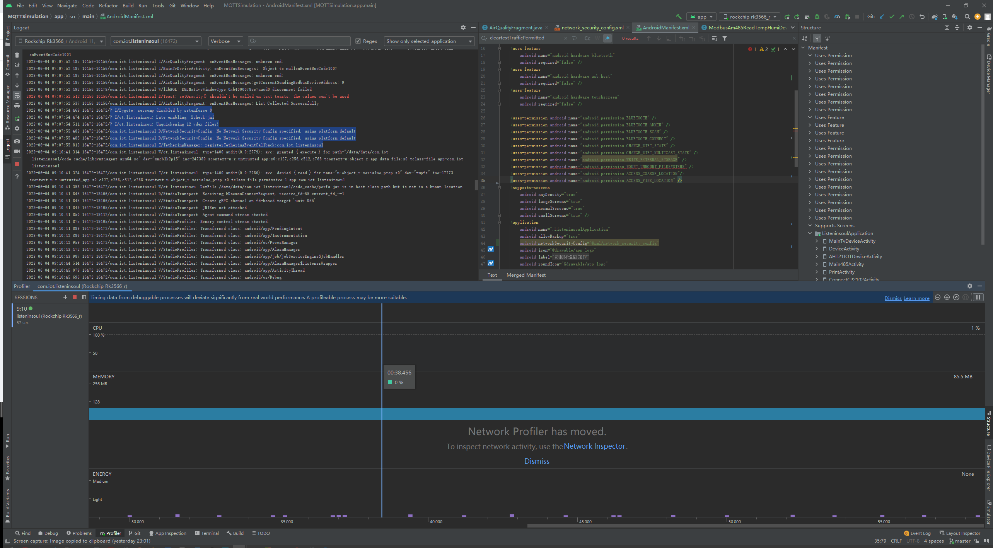Open Terminal tool window button
This screenshot has width=993, height=548.
tap(207, 533)
